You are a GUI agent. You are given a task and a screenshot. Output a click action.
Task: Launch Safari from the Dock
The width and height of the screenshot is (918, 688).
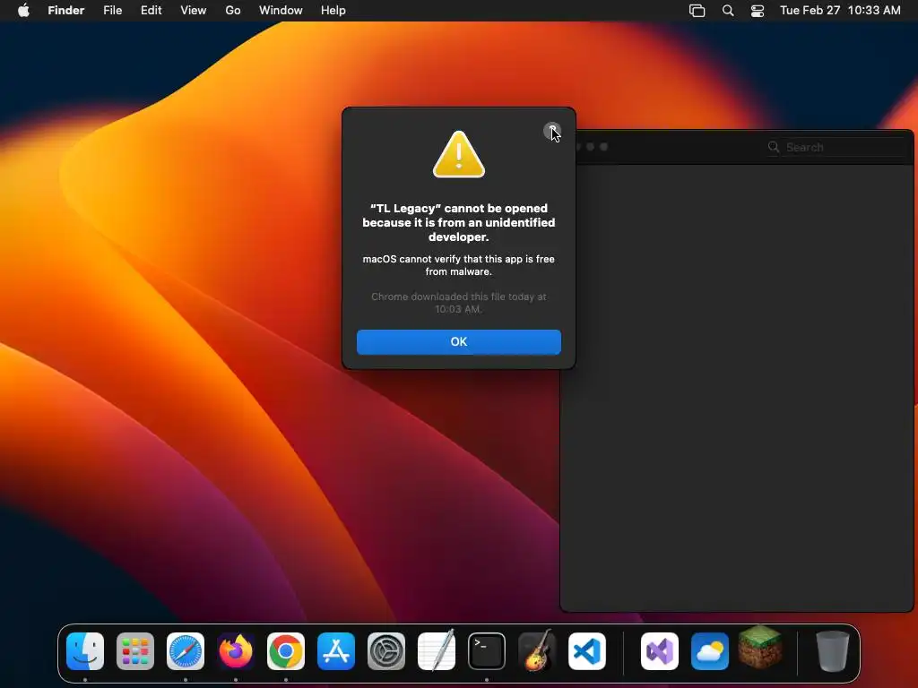(186, 651)
